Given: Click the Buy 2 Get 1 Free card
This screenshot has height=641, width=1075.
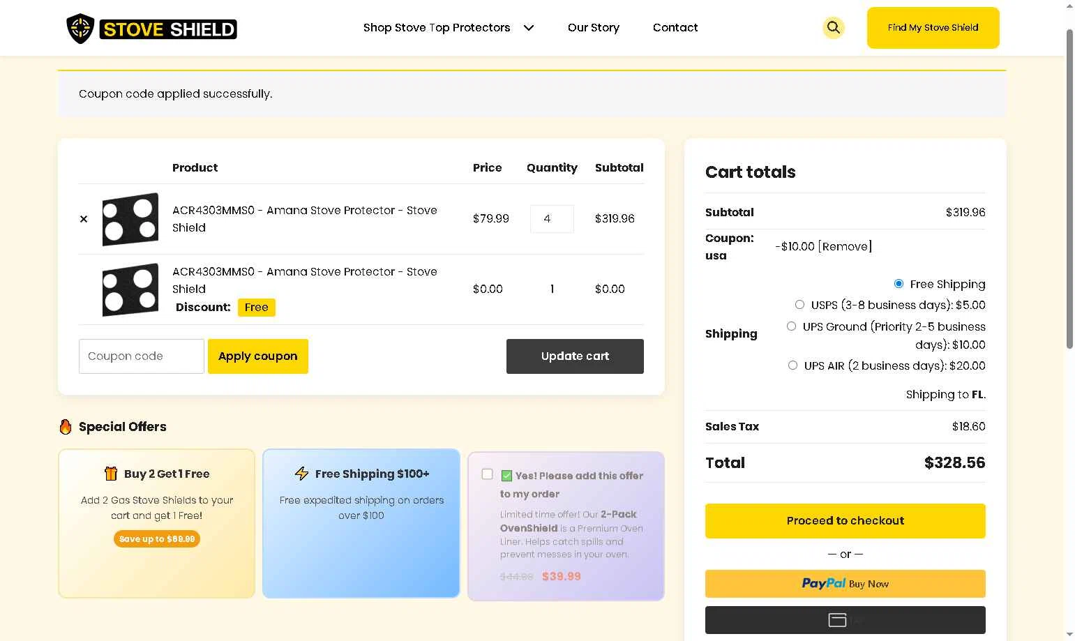Looking at the screenshot, I should [157, 523].
